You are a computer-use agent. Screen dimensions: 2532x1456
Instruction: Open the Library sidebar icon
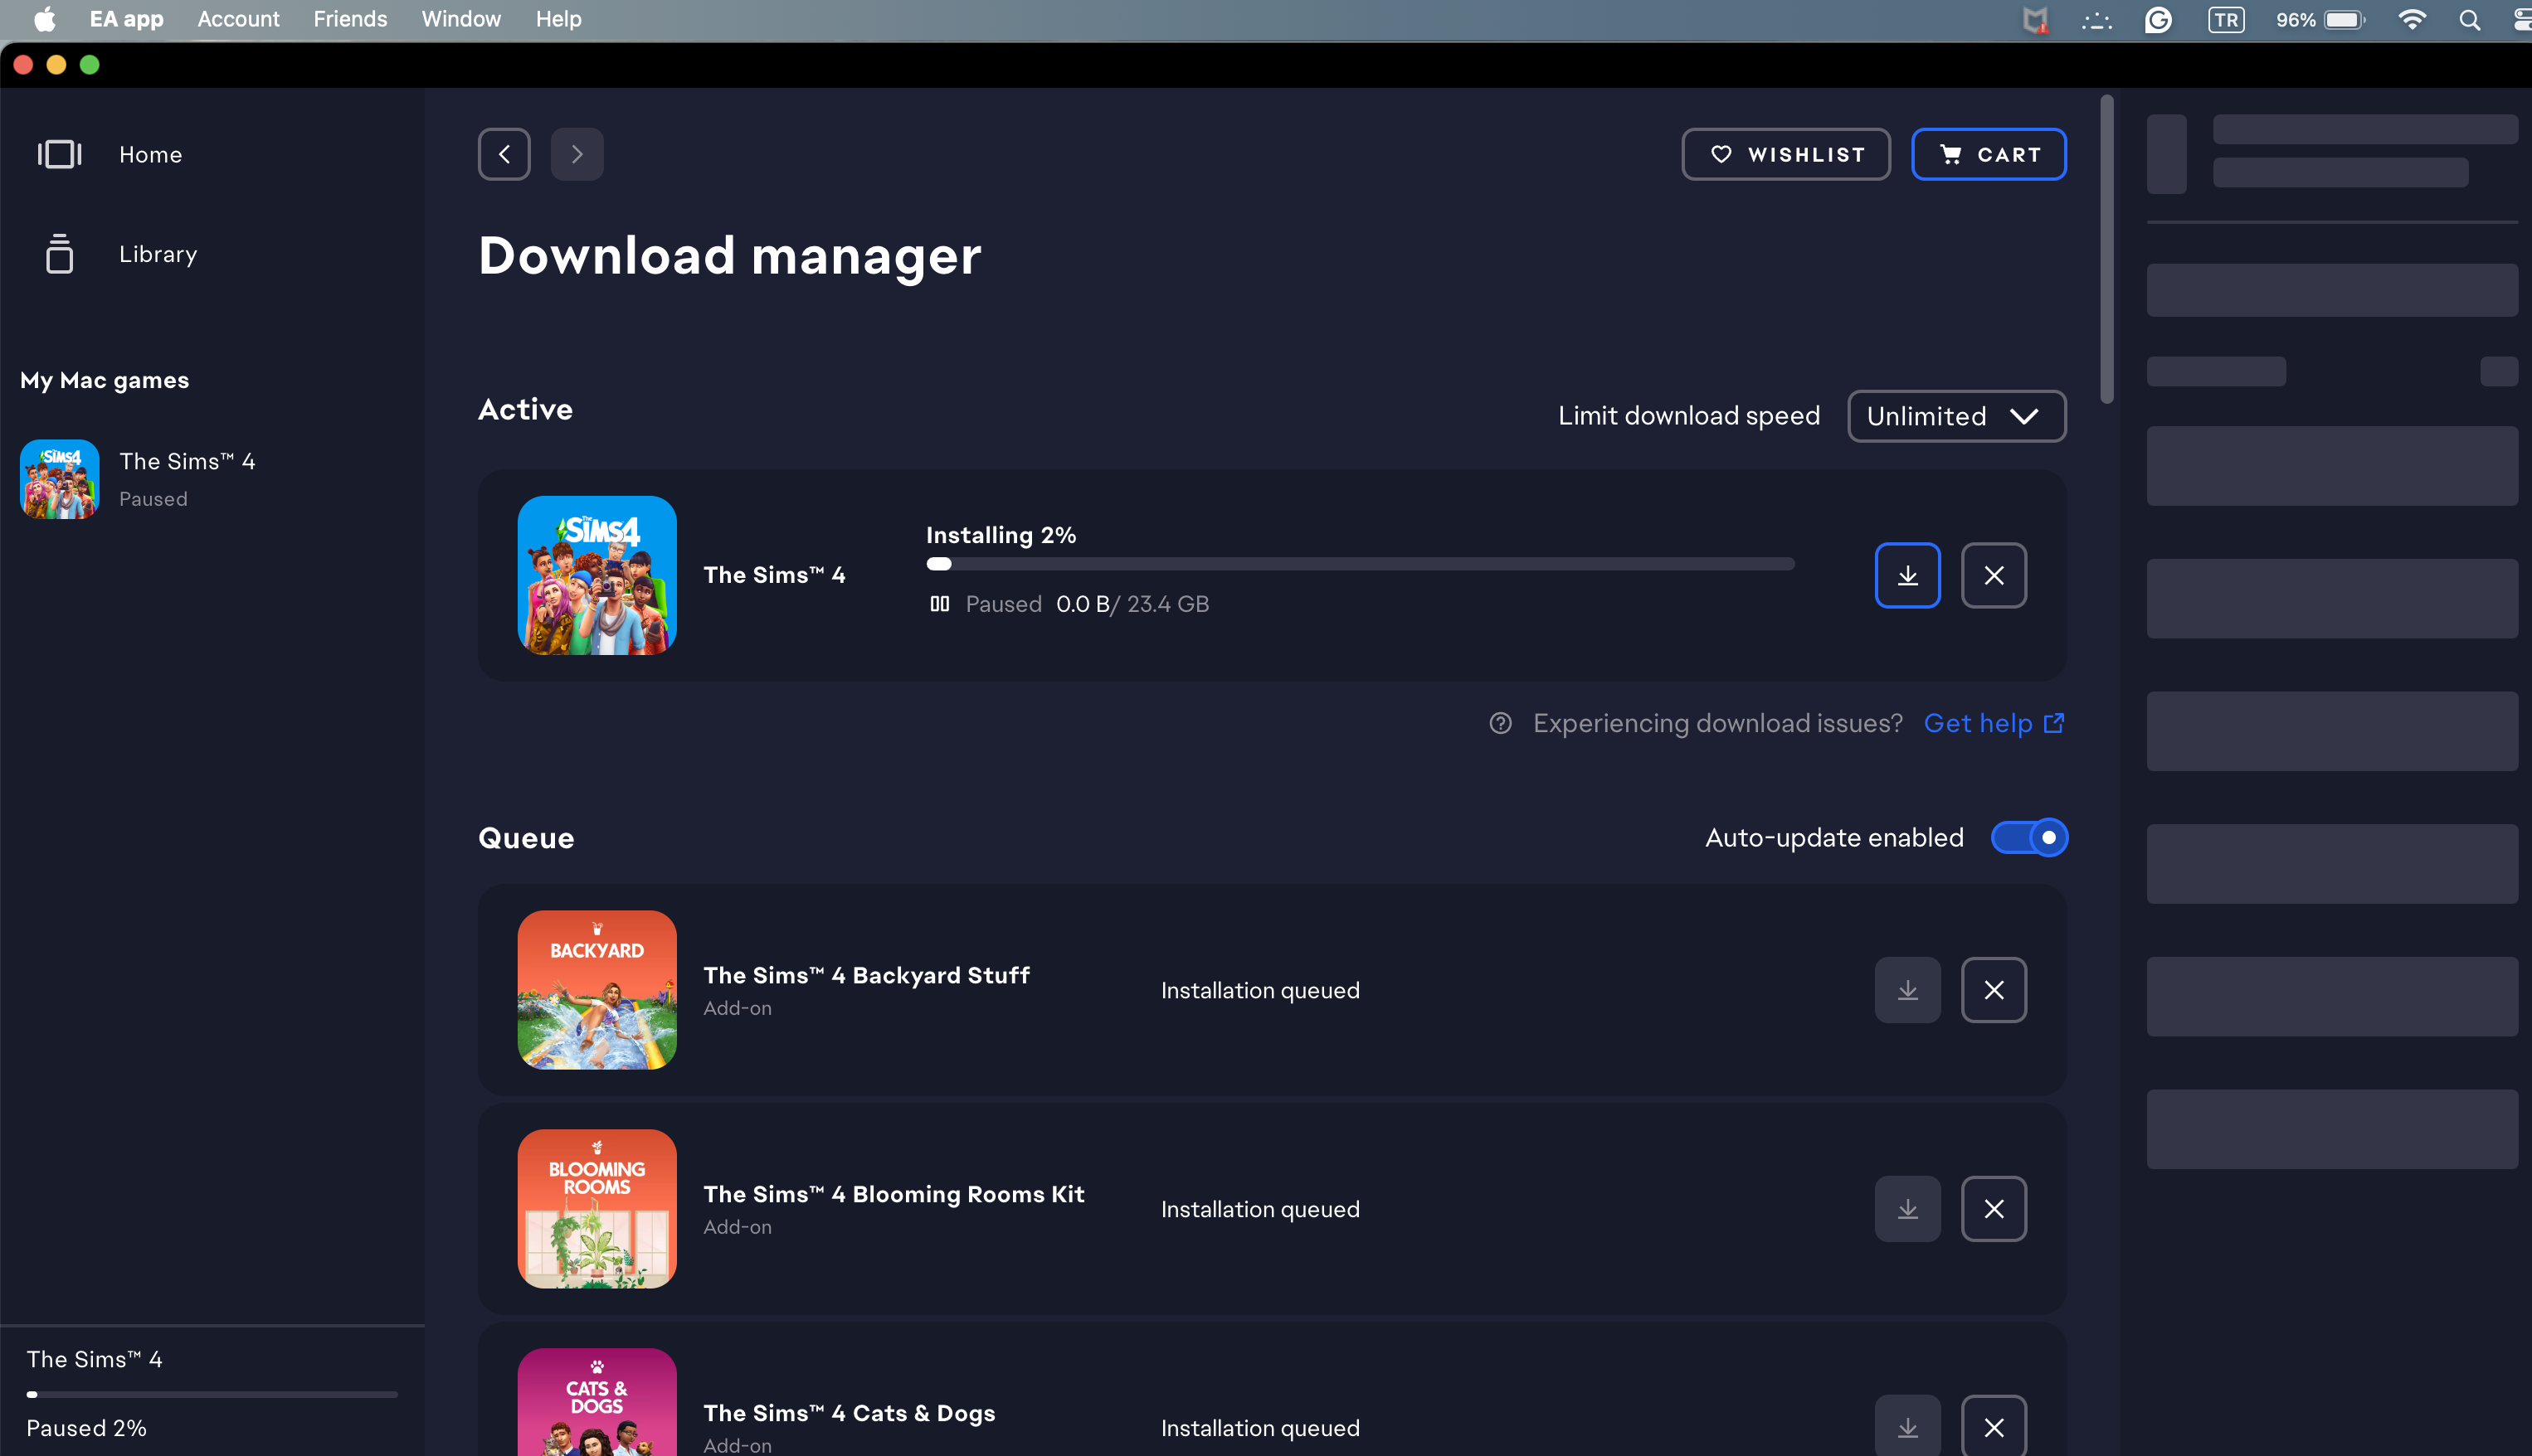[x=59, y=253]
